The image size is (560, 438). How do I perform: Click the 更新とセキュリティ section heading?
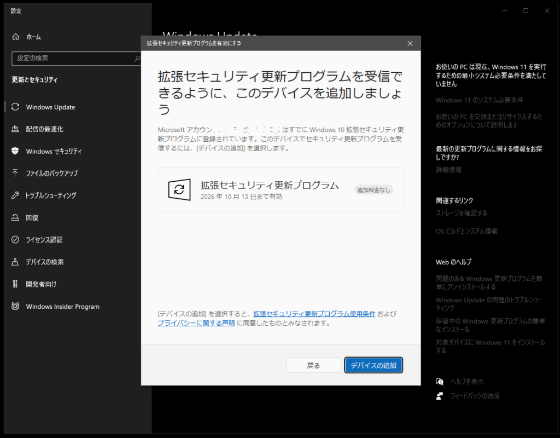pyautogui.click(x=34, y=80)
